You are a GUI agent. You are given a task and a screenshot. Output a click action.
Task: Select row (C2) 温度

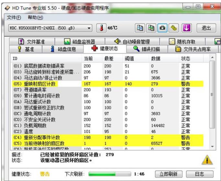pyautogui.click(x=108, y=132)
